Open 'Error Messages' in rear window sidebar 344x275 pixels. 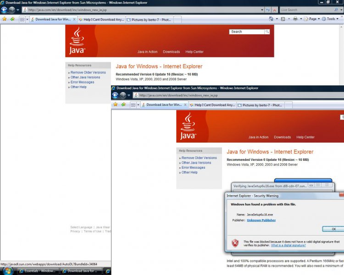(x=82, y=82)
